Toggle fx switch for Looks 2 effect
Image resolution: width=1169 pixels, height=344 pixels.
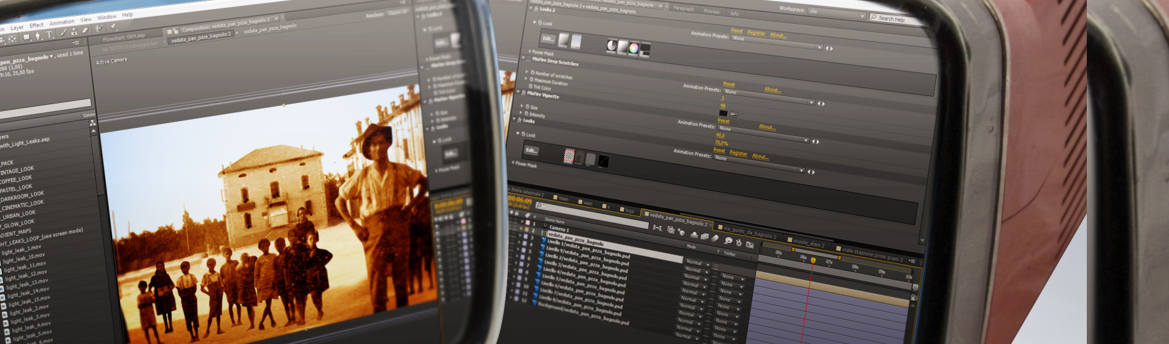click(536, 9)
